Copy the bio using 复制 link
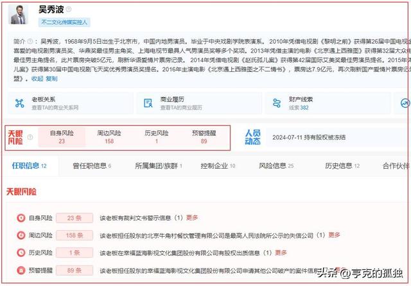 coord(51,78)
